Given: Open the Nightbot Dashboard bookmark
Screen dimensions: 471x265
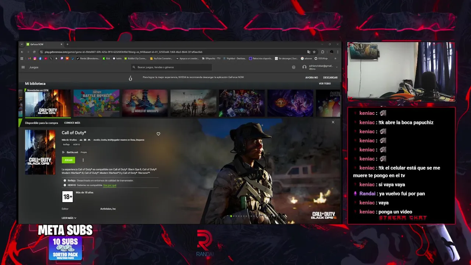Looking at the screenshot, I should coord(235,59).
